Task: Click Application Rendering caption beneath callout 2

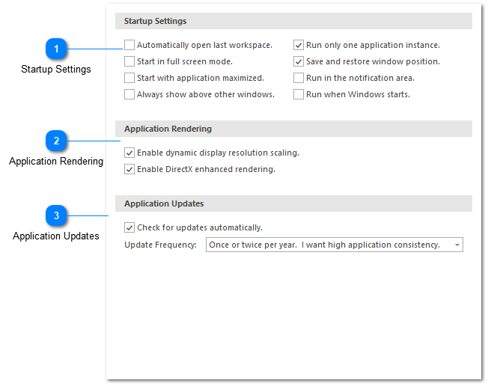Action: [56, 161]
